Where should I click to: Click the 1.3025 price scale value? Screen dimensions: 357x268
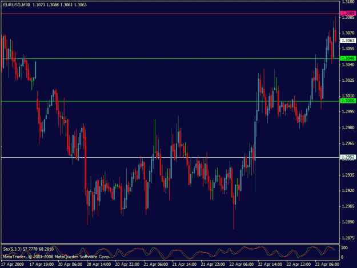coord(348,80)
